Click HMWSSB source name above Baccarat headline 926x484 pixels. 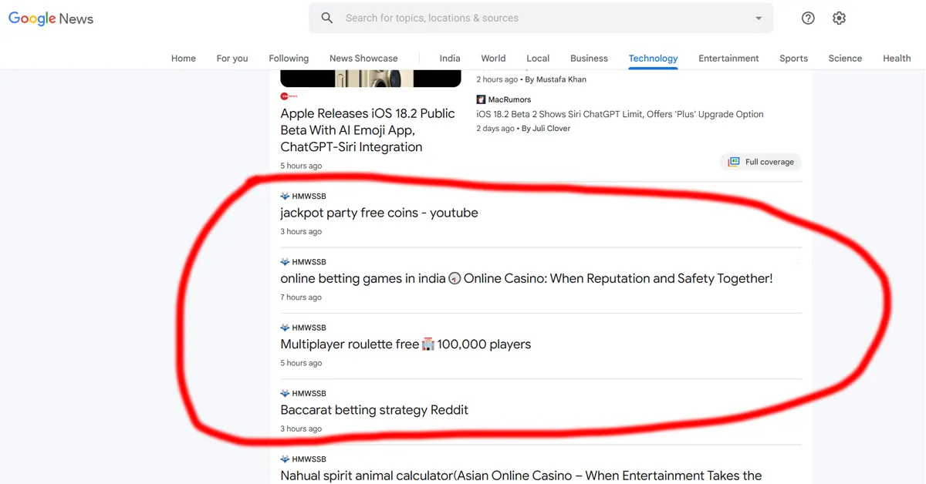click(x=309, y=394)
